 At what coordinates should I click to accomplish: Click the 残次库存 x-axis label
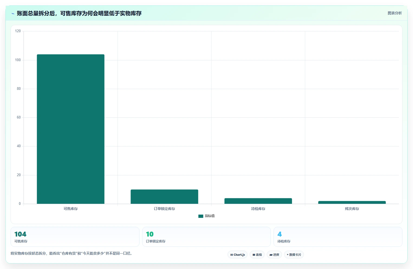(352, 209)
